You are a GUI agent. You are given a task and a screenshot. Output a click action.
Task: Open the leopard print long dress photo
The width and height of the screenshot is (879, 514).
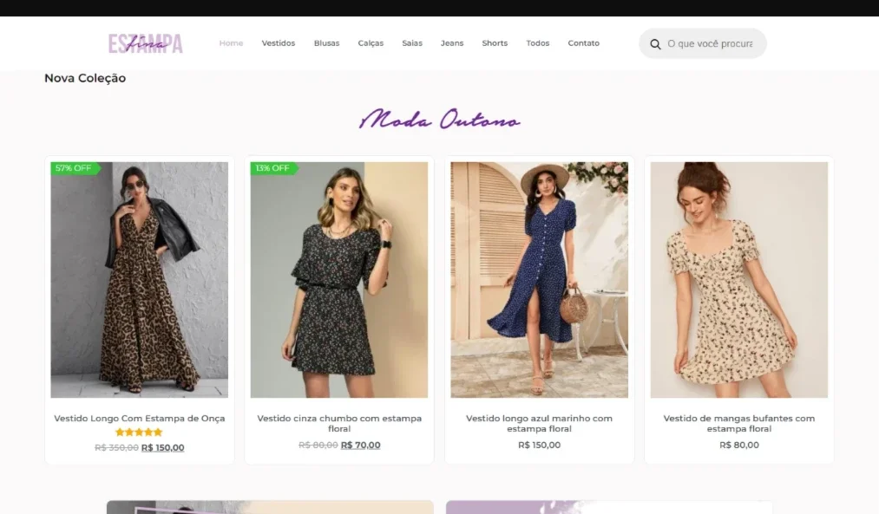pyautogui.click(x=140, y=280)
